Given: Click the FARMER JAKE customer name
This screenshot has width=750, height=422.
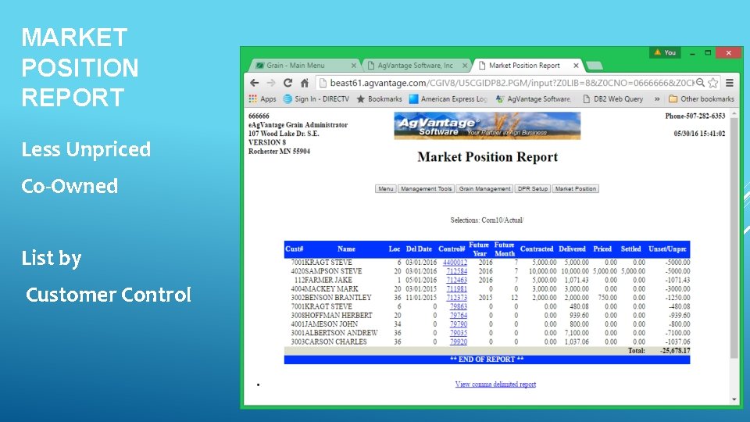Looking at the screenshot, I should (328, 280).
